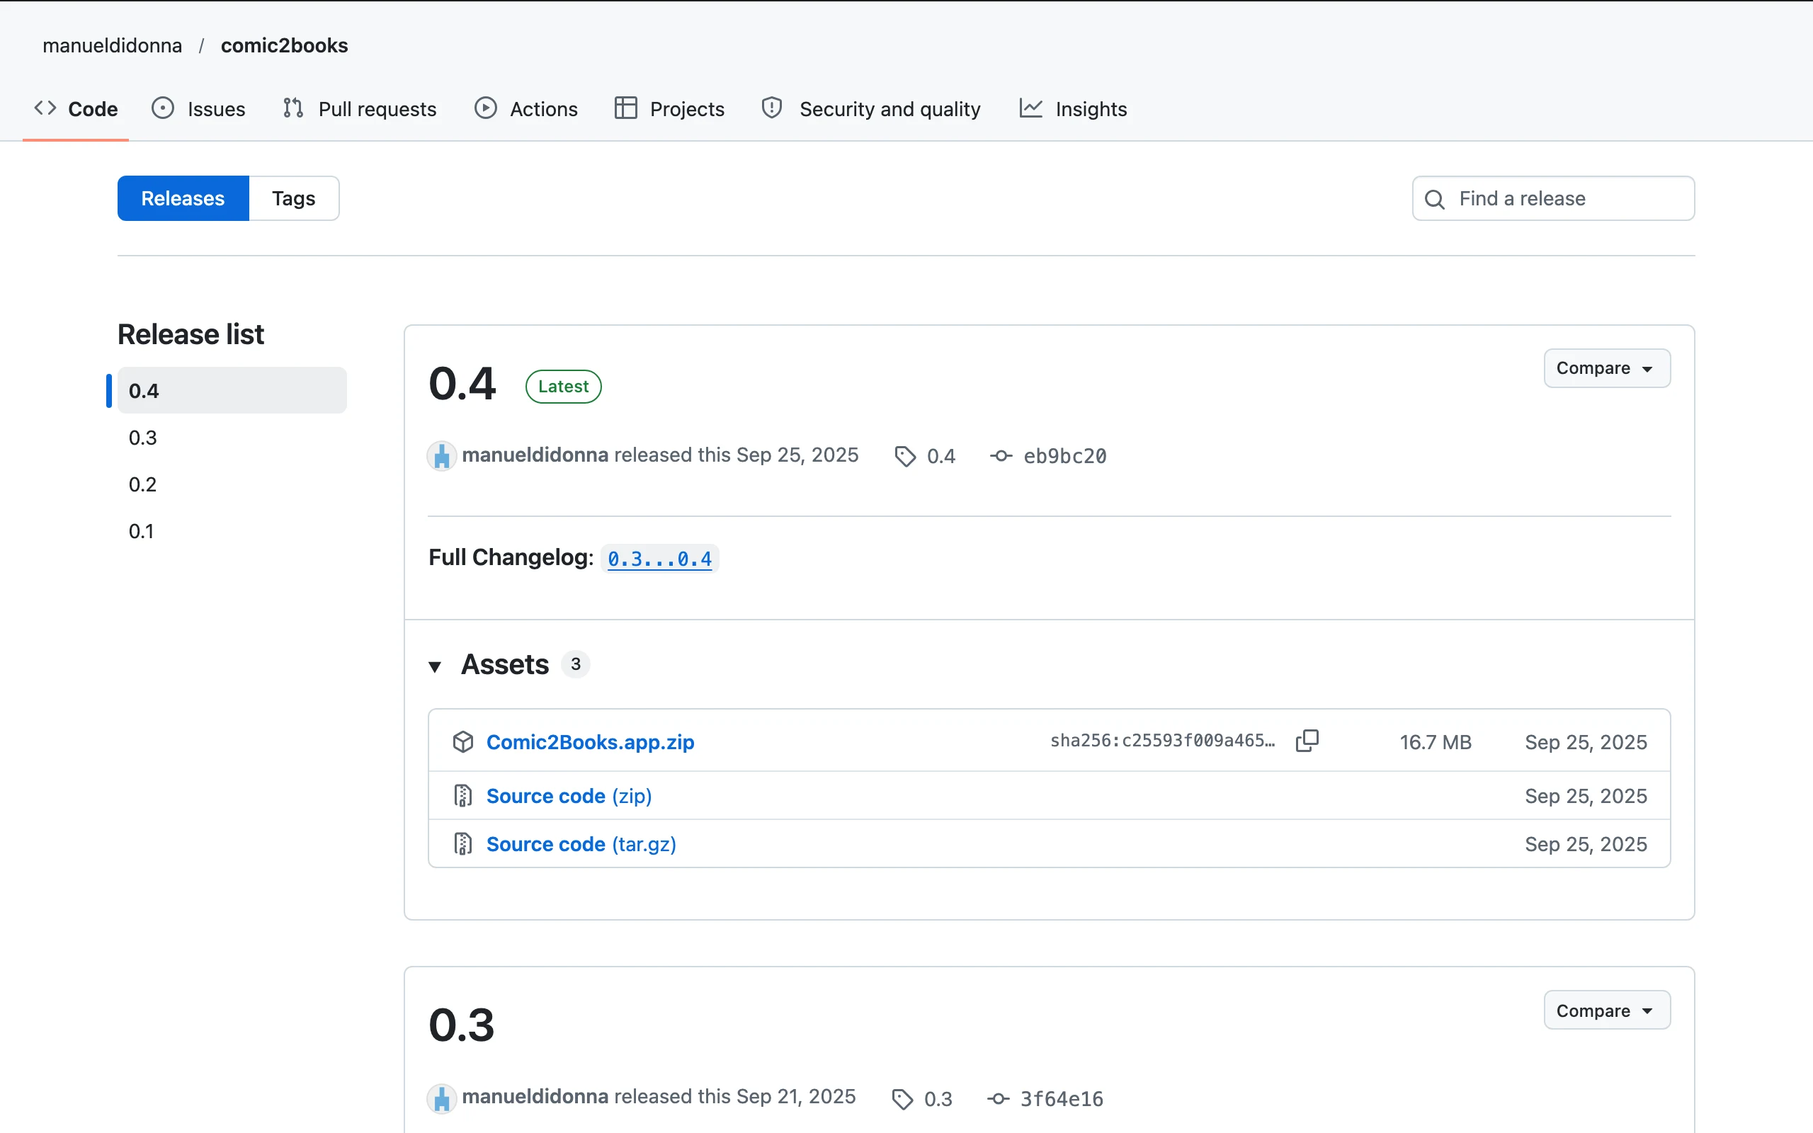Open the Issues tab
This screenshot has height=1133, width=1813.
coord(198,108)
